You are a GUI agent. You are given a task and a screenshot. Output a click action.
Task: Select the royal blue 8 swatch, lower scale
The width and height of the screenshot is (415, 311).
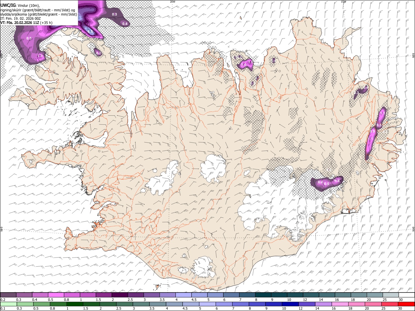(257, 304)
